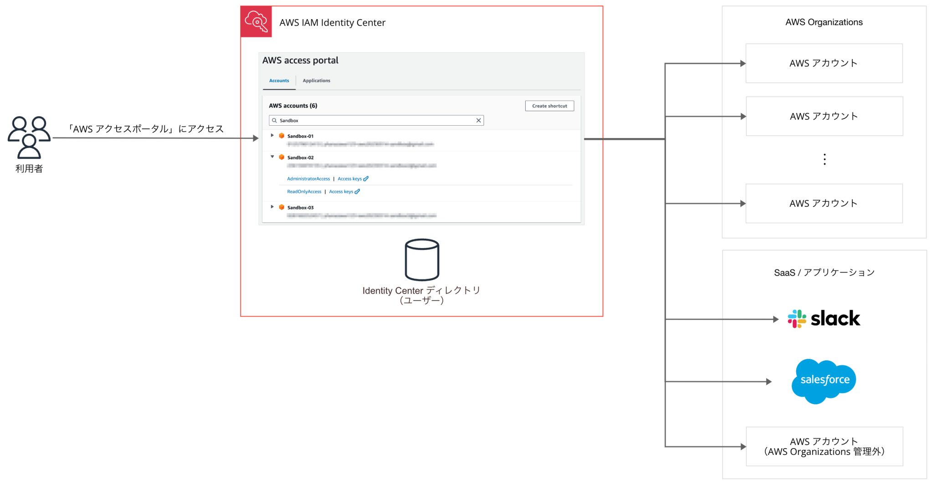This screenshot has height=485, width=933.
Task: Click the AWS IAM Identity Center service icon
Action: click(256, 21)
